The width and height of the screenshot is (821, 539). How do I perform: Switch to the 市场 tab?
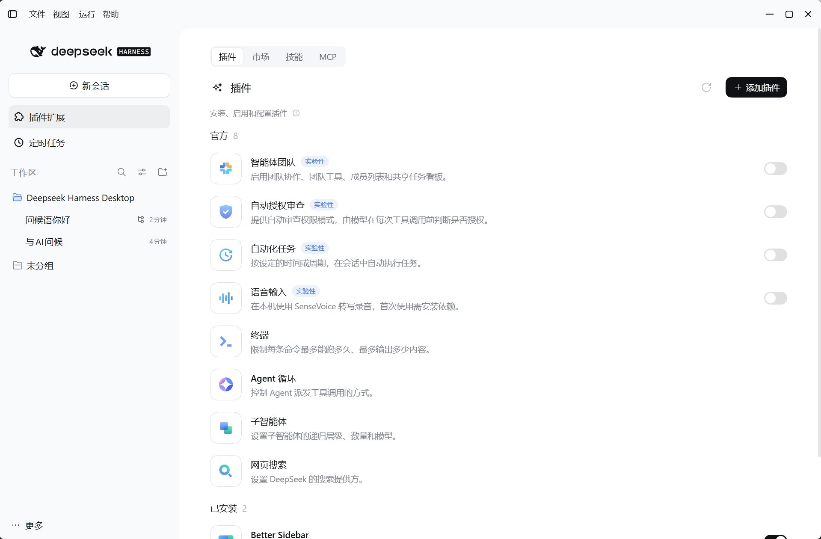point(261,56)
